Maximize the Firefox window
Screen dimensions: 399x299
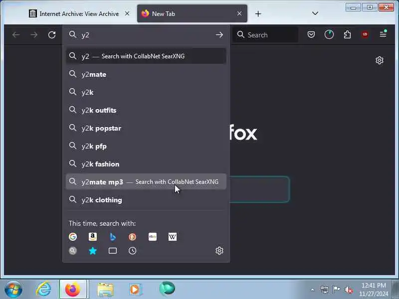[x=370, y=7]
